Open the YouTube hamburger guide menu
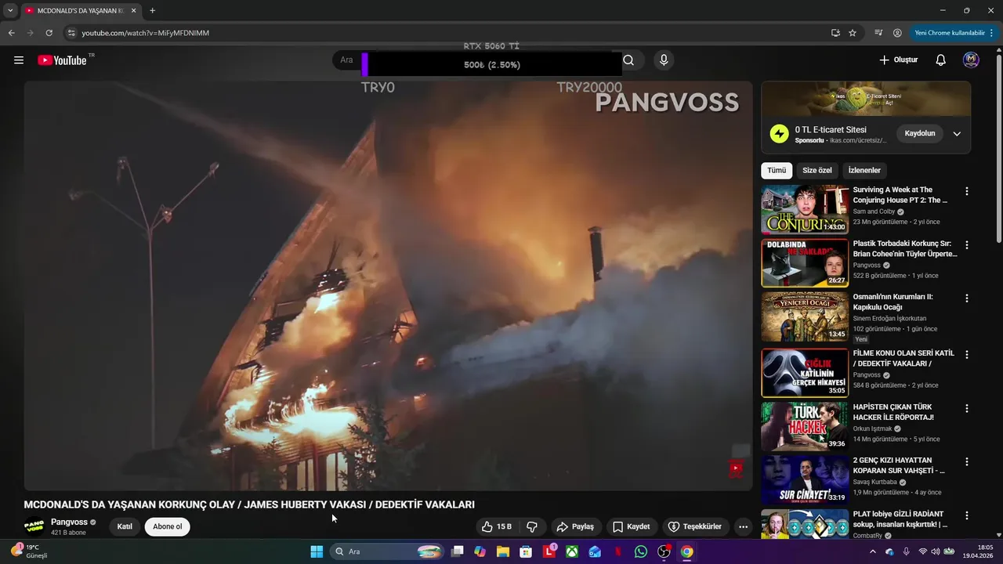The width and height of the screenshot is (1003, 564). 19,60
